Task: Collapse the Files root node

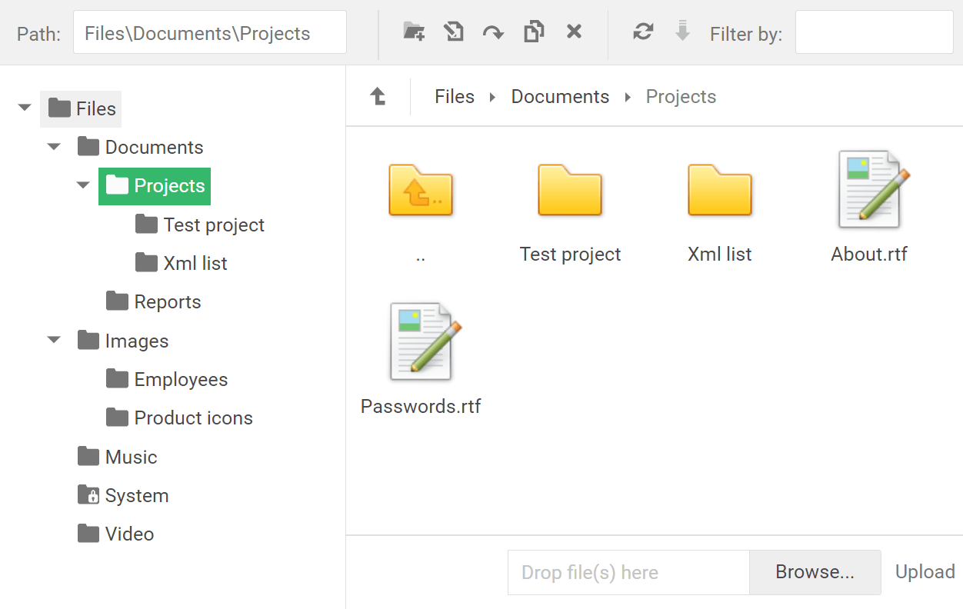Action: 25,108
